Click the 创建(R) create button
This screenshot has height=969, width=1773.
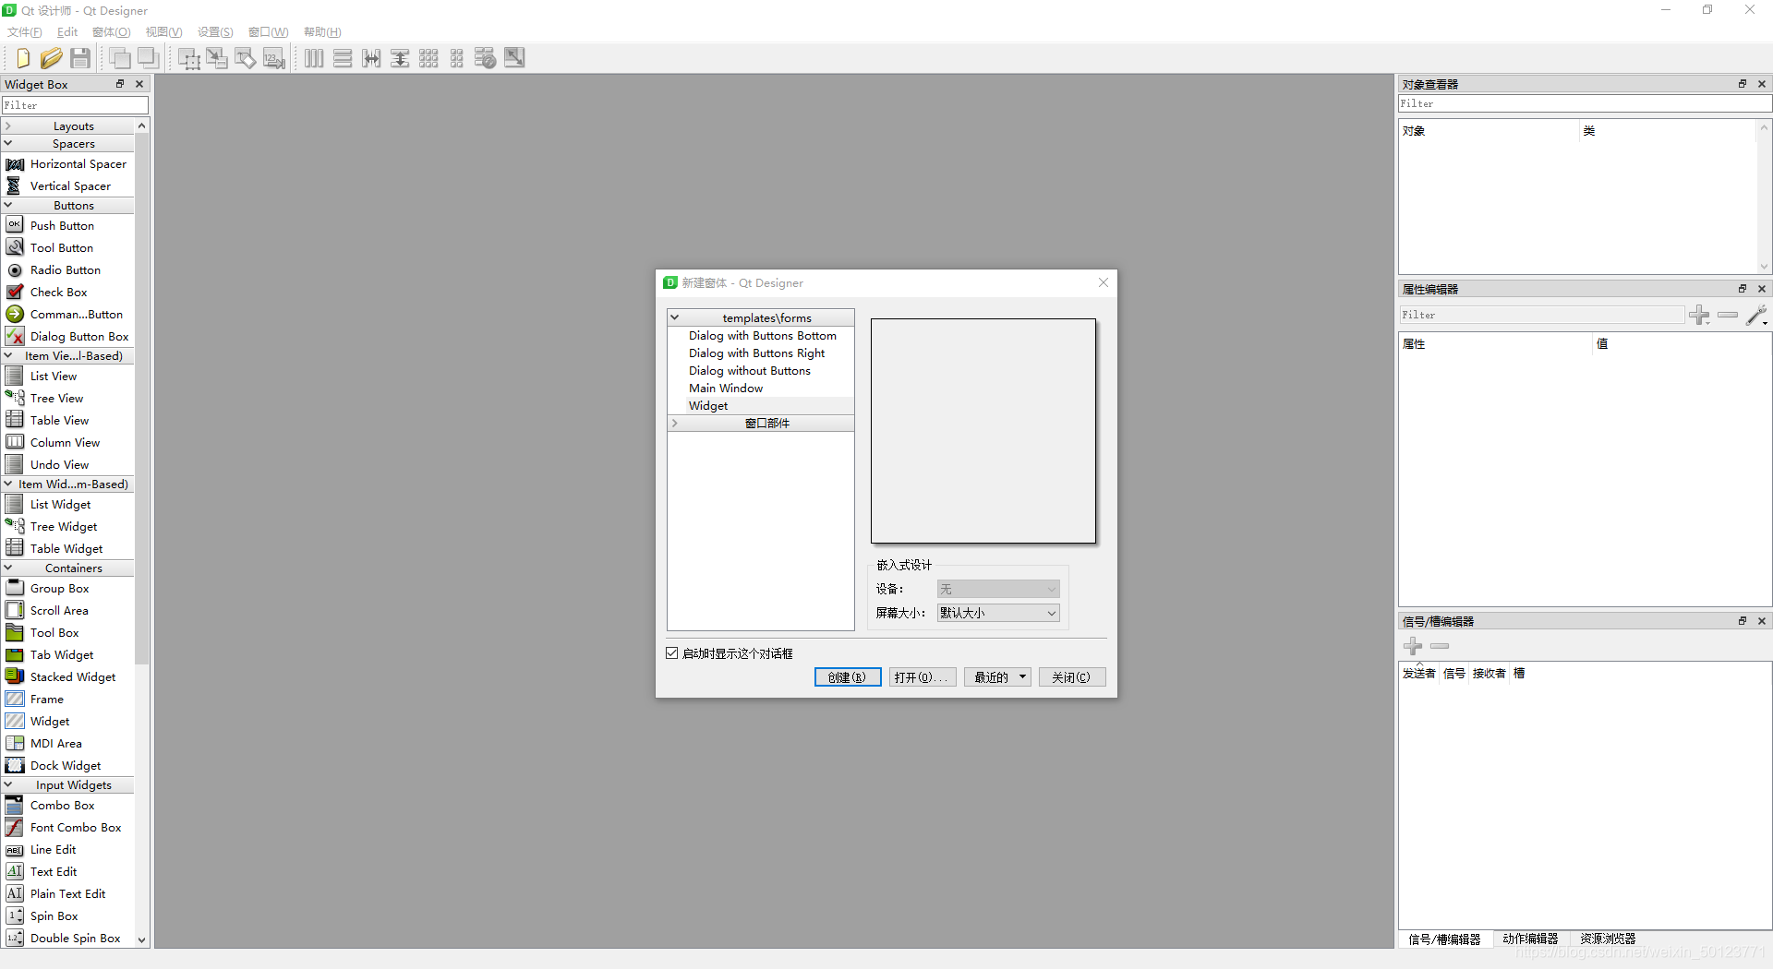pyautogui.click(x=848, y=677)
